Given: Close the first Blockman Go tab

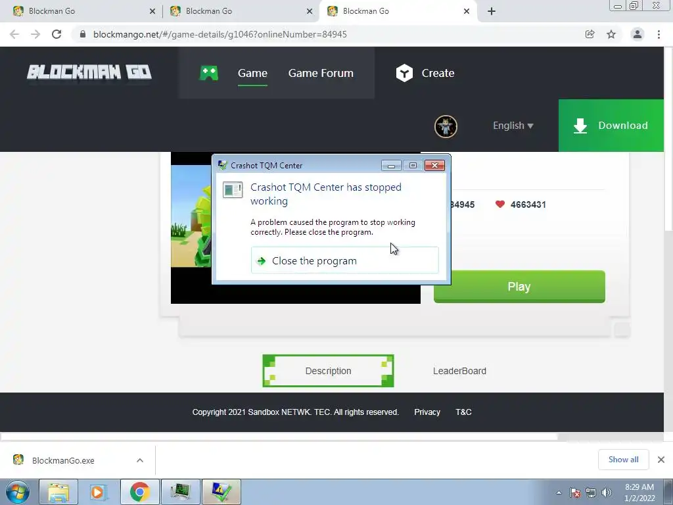Looking at the screenshot, I should coord(152,11).
